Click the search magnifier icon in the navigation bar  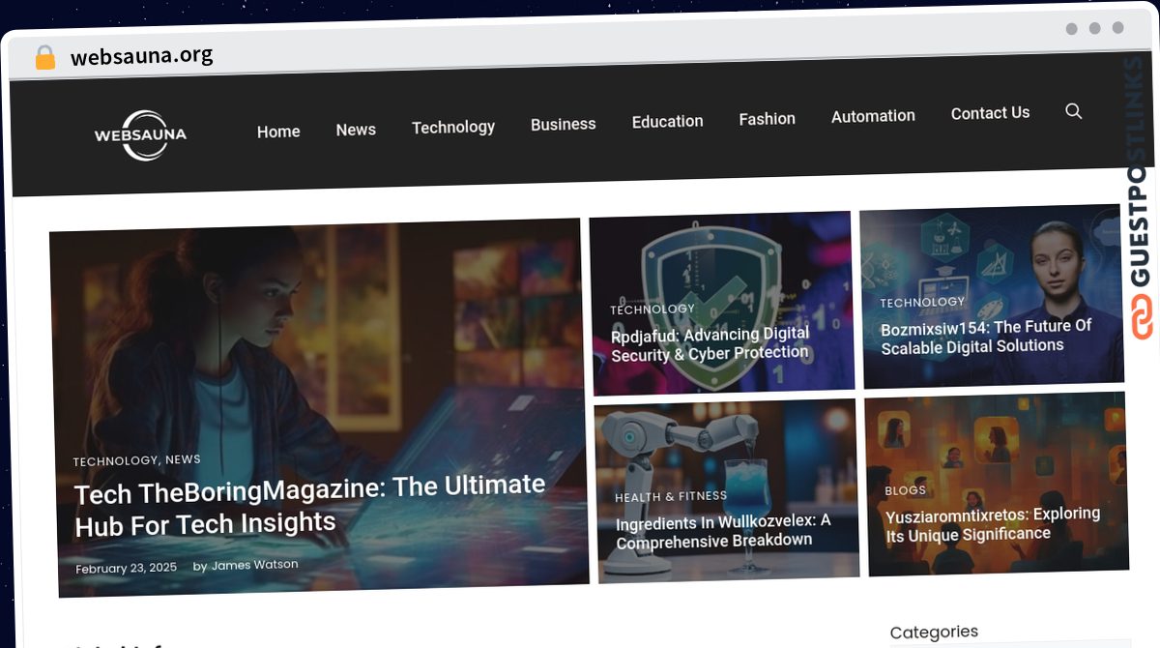pyautogui.click(x=1073, y=111)
